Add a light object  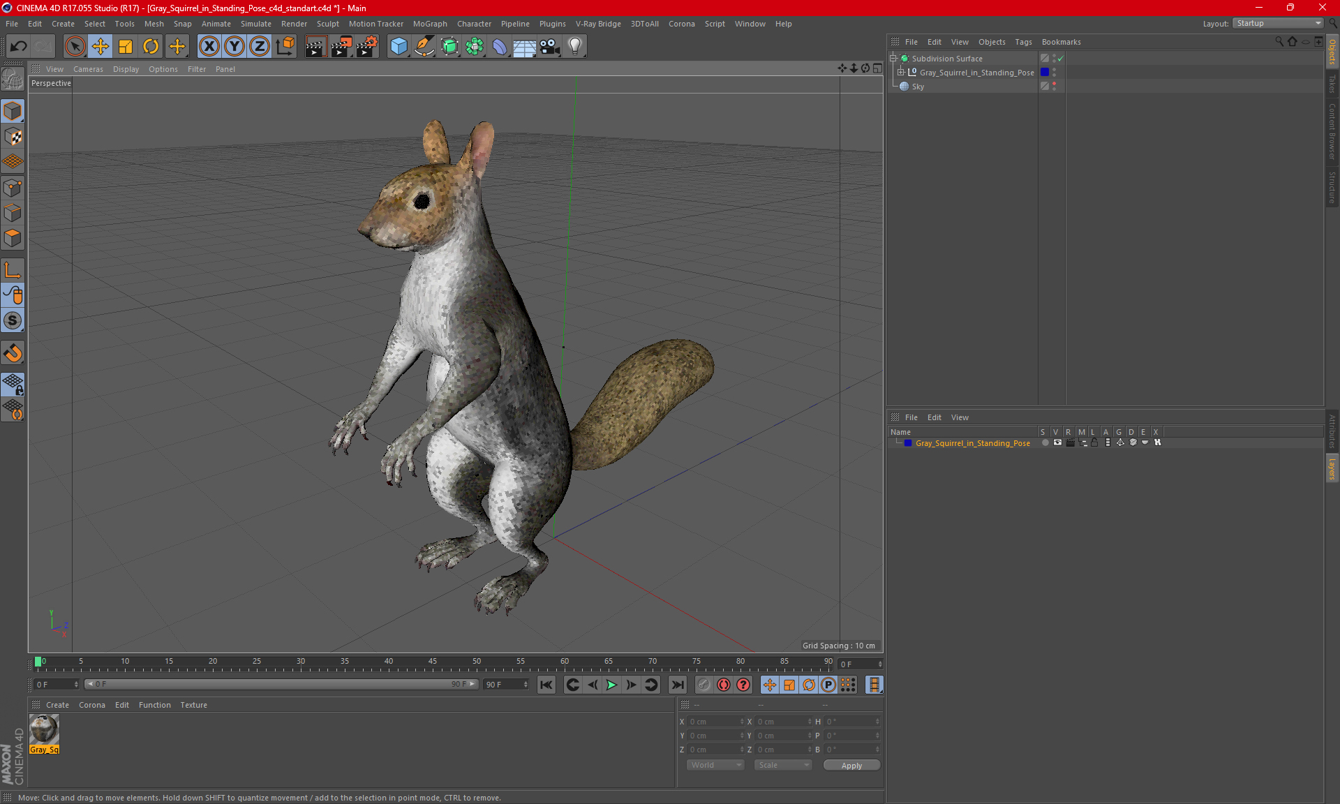pos(575,46)
